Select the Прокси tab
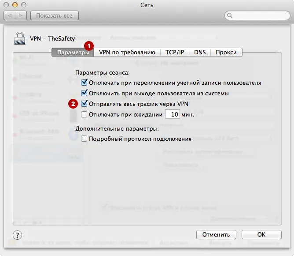 coord(226,52)
